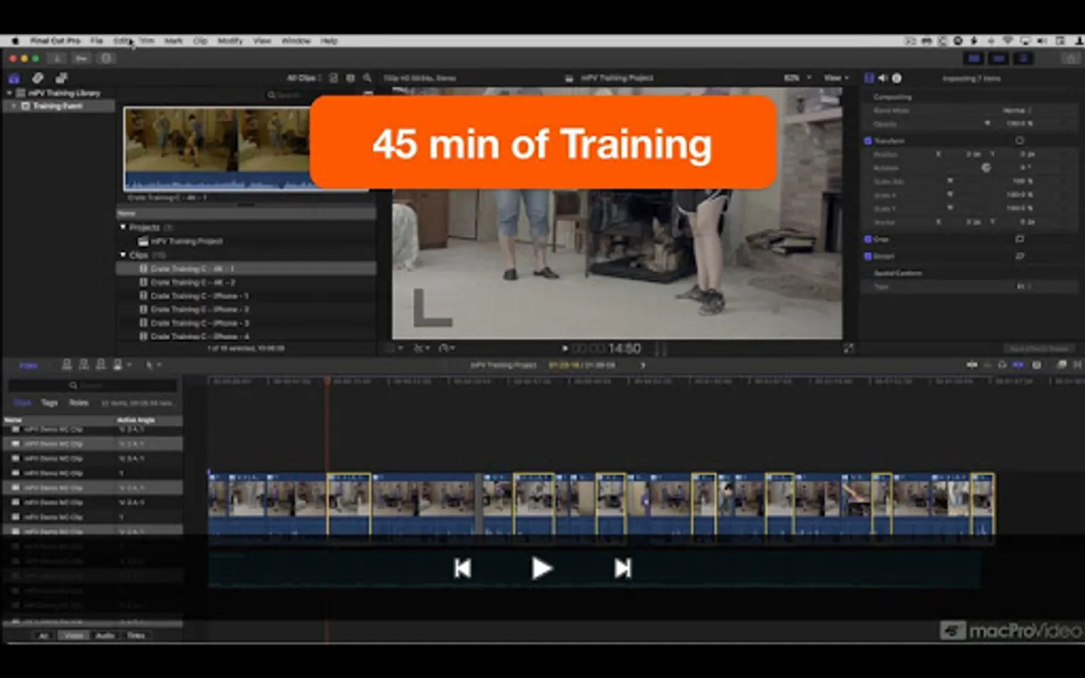Switch to the Tags tab in index
Screen dimensions: 1085x678
click(50, 402)
